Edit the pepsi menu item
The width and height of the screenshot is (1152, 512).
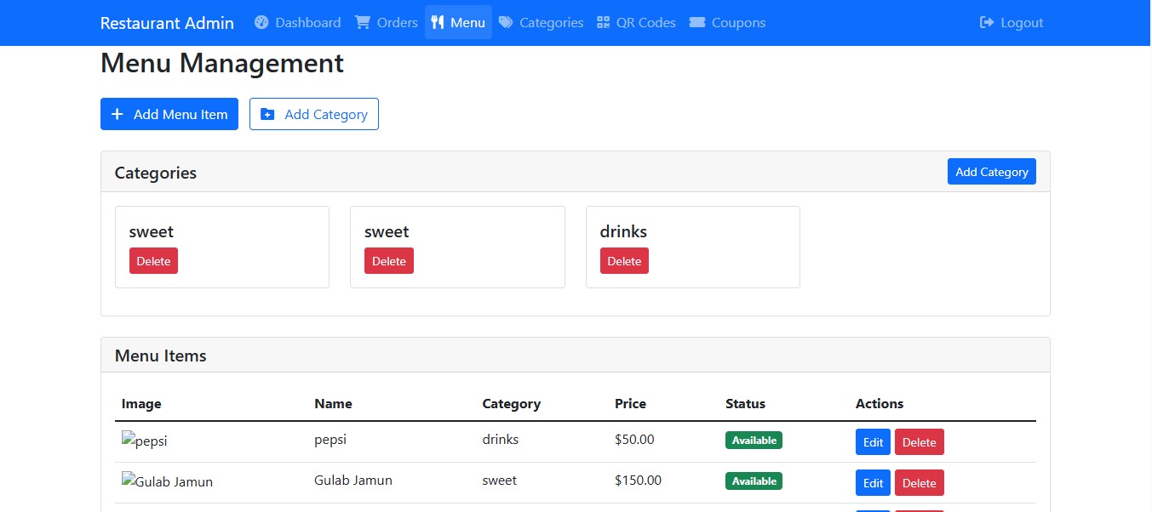click(873, 442)
